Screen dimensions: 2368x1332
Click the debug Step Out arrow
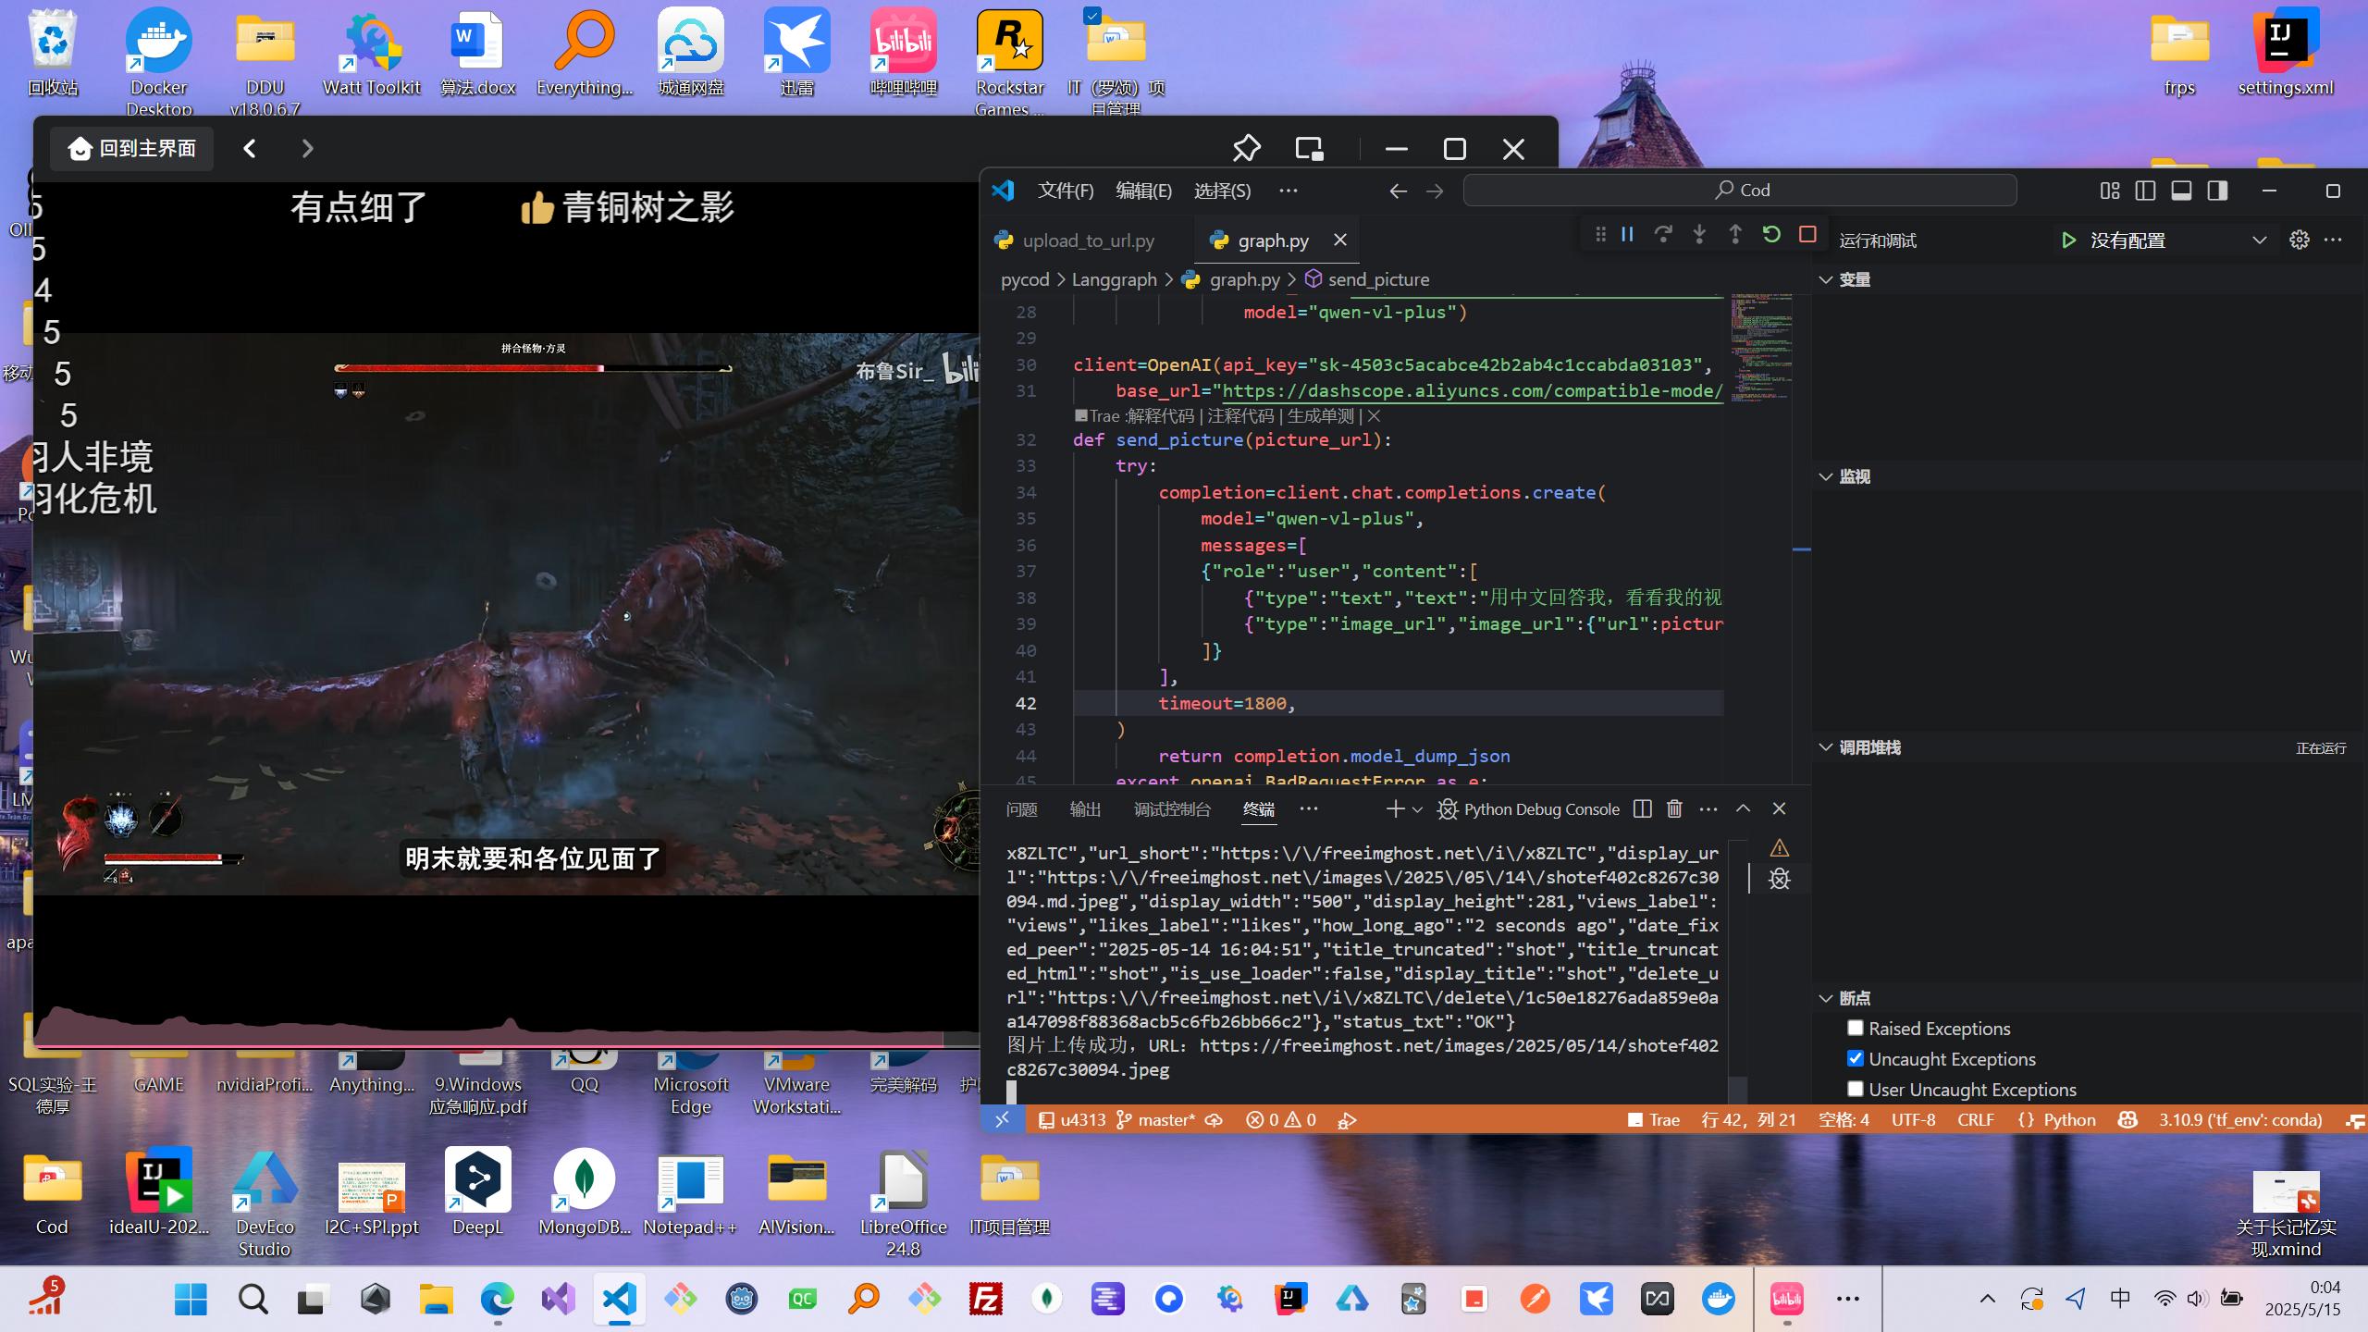(1735, 235)
